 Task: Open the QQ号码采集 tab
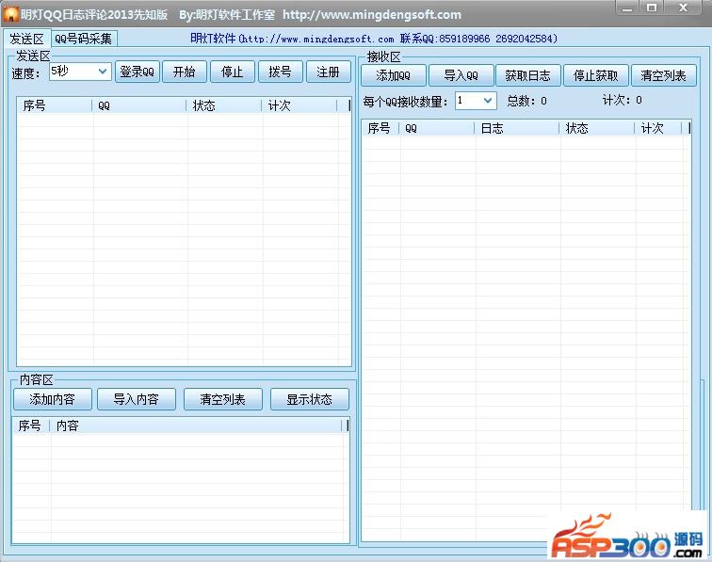point(84,39)
